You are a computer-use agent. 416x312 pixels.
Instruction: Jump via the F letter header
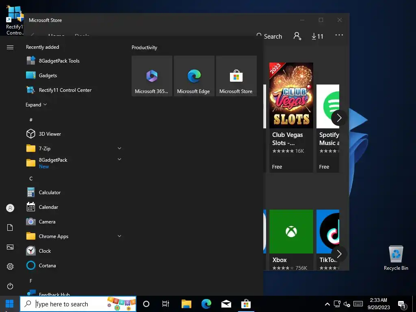click(31, 281)
